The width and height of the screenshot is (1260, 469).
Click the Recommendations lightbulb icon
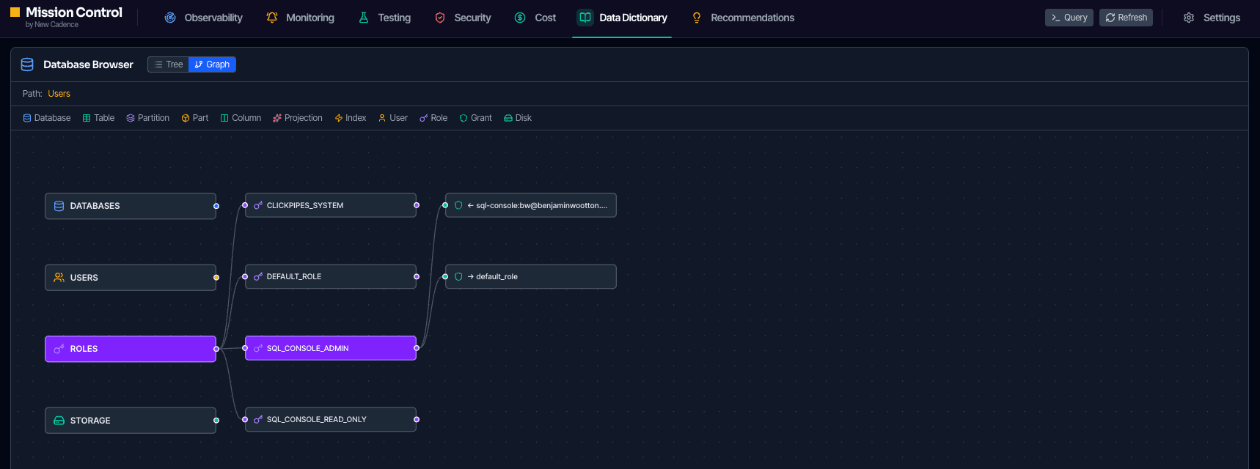697,18
